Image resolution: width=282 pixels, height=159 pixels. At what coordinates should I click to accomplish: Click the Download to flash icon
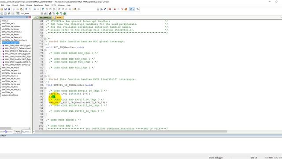click(x=18, y=14)
